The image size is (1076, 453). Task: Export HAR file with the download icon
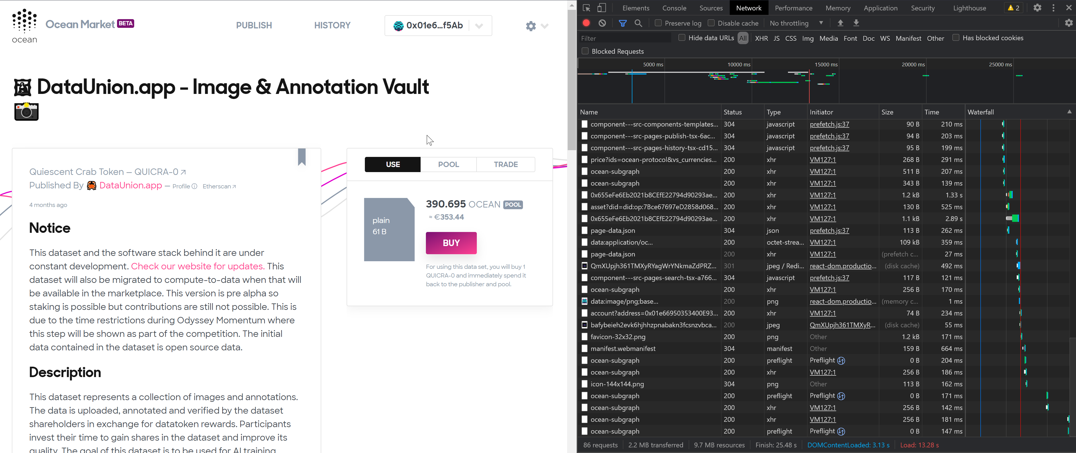click(856, 23)
